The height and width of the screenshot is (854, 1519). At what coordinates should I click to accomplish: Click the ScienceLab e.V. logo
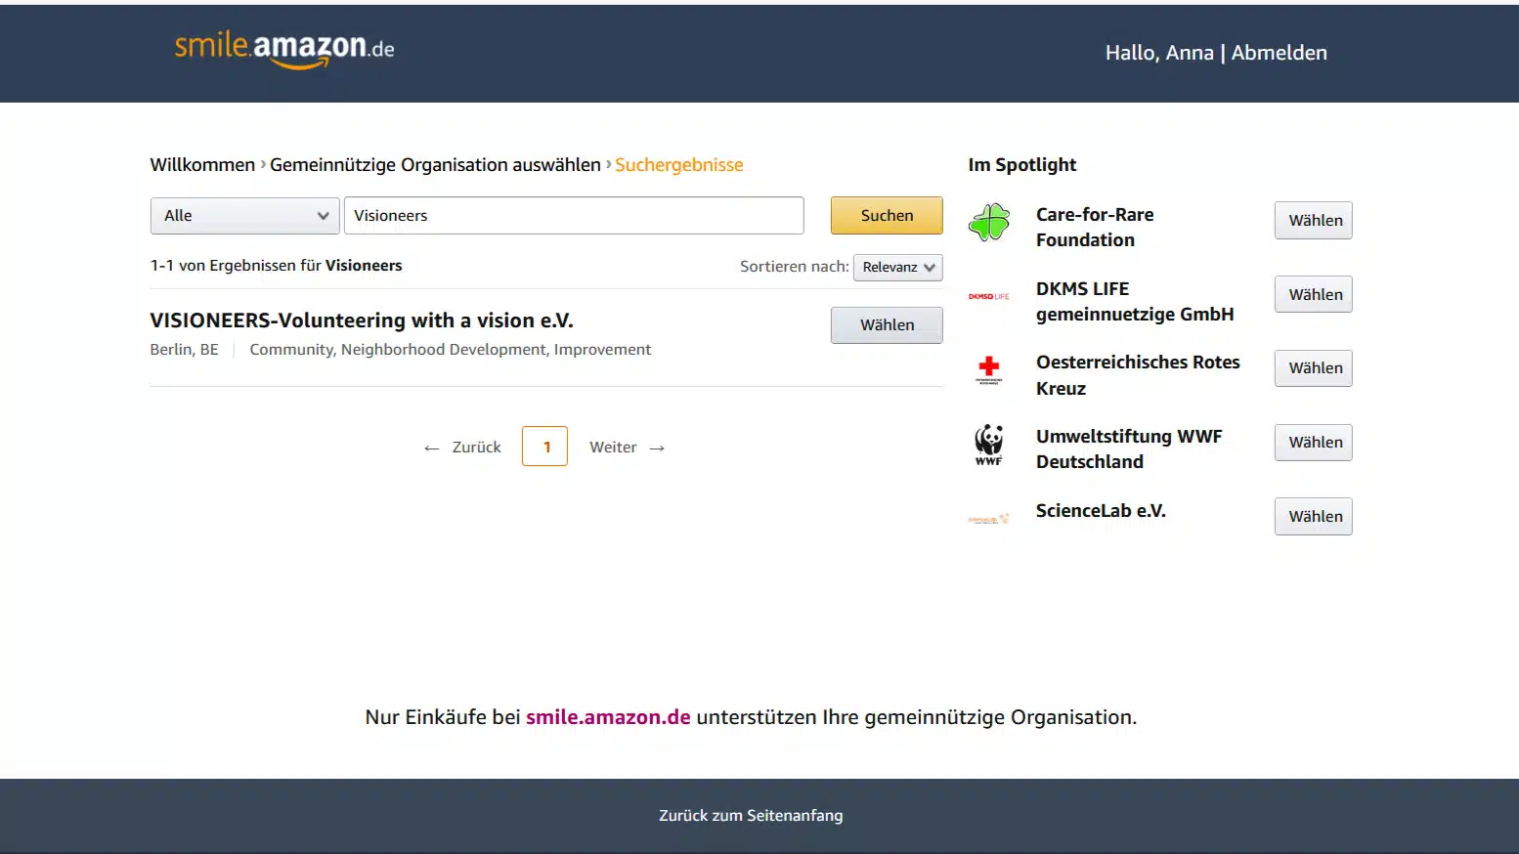[x=988, y=519]
